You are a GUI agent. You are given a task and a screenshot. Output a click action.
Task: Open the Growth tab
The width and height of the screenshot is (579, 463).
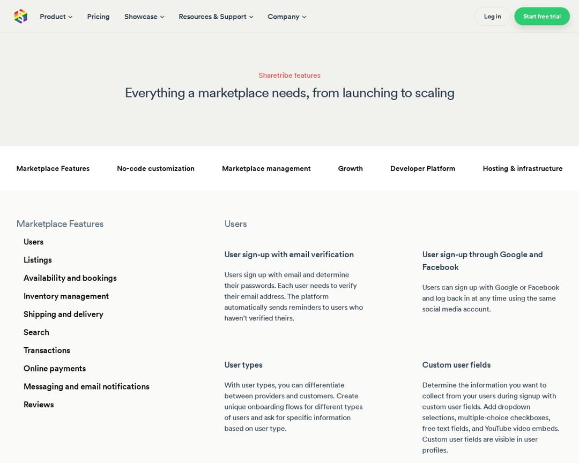click(x=351, y=168)
